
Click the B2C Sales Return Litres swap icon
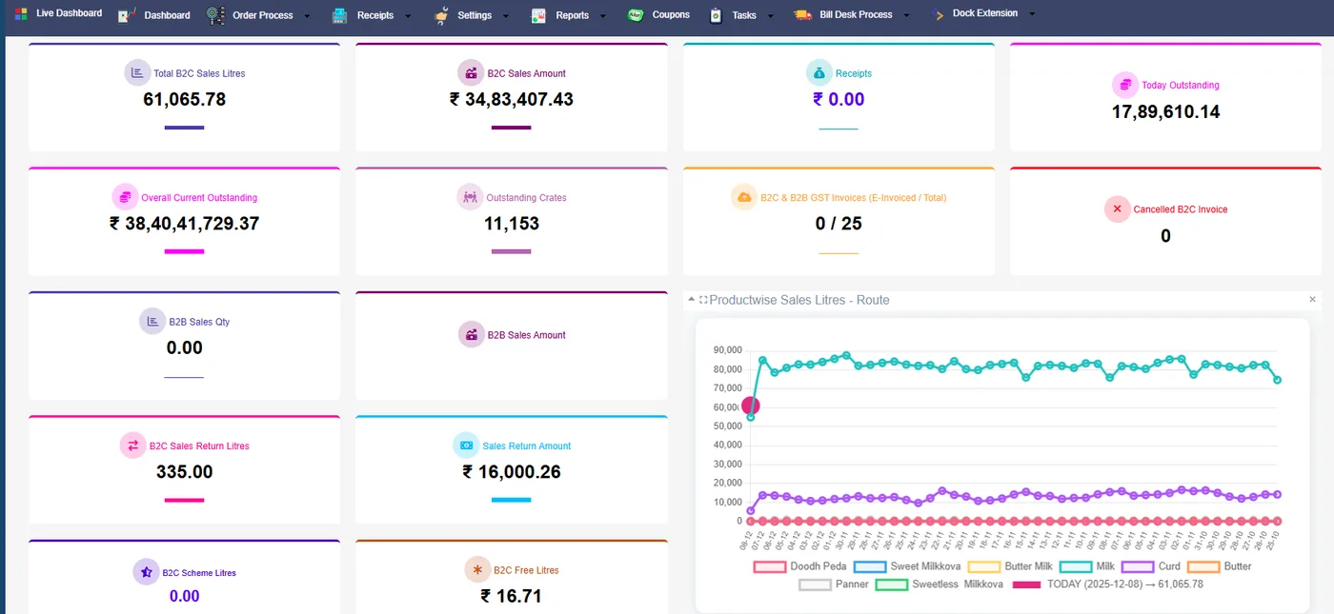(x=132, y=446)
